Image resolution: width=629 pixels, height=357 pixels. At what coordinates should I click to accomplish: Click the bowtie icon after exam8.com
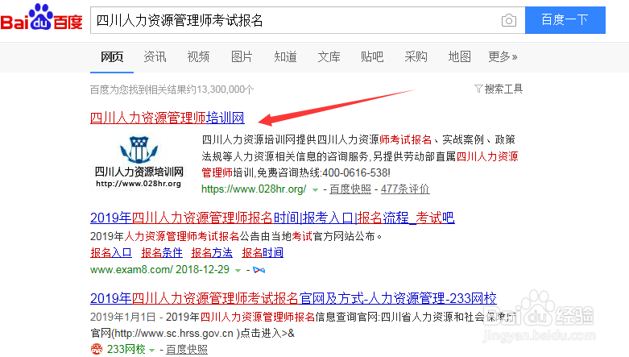pyautogui.click(x=259, y=270)
